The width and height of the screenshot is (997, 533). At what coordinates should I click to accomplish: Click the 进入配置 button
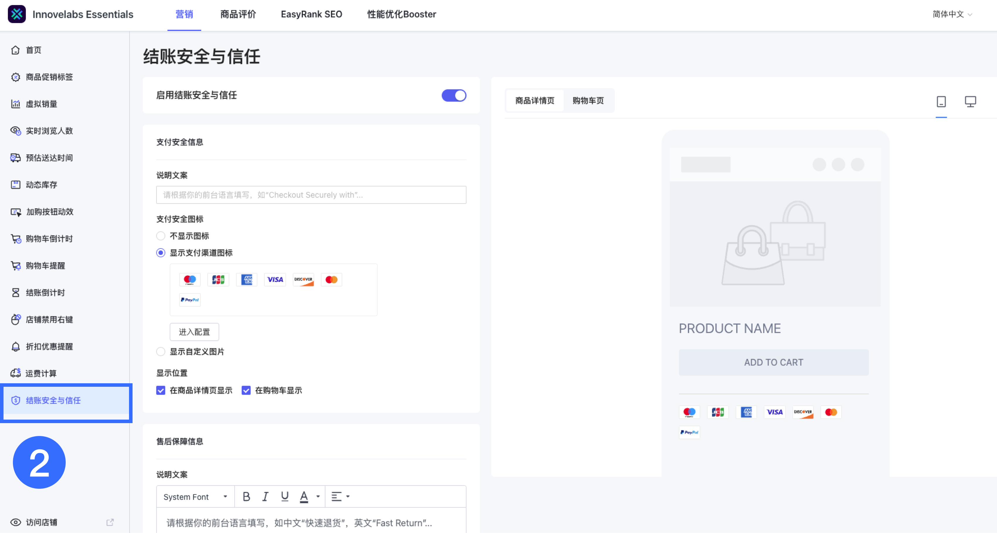194,332
